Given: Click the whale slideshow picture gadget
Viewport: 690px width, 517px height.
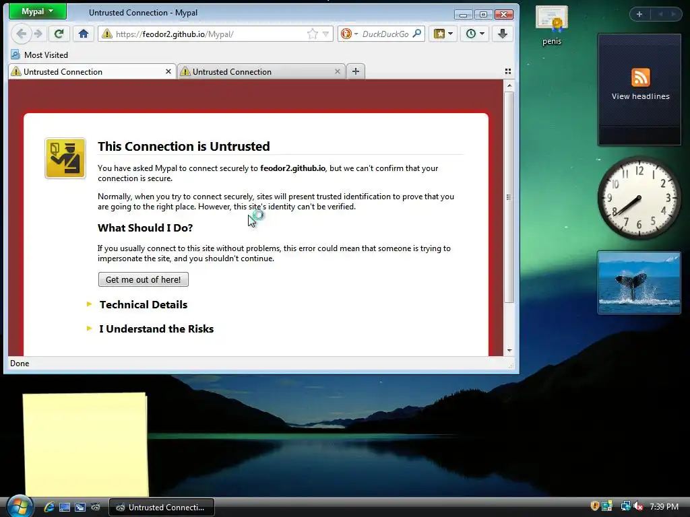Looking at the screenshot, I should [639, 283].
